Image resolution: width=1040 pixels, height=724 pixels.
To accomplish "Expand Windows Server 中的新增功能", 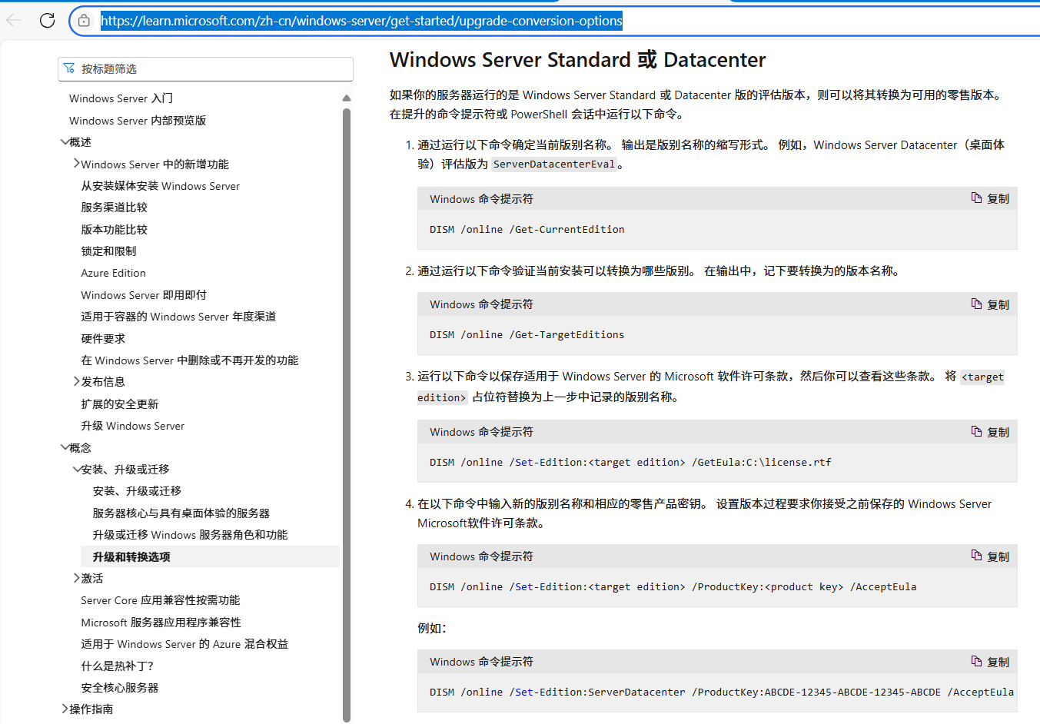I will pos(77,164).
